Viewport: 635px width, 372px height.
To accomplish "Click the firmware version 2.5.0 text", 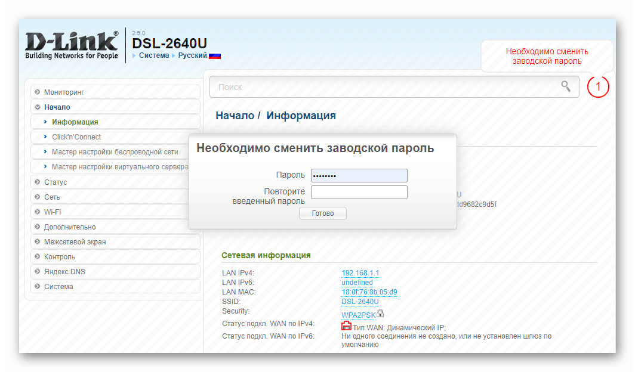I will point(138,33).
